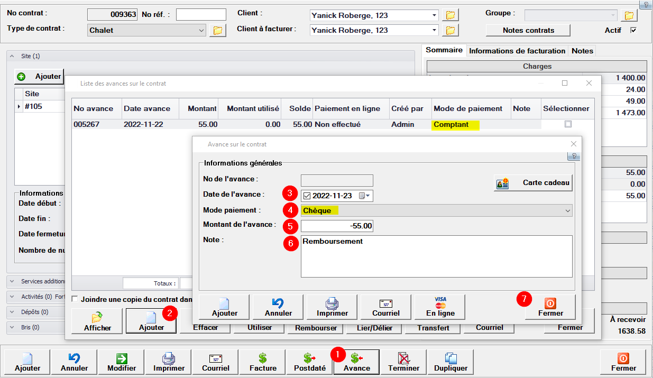Expand the Activités (0) section

tap(12, 297)
